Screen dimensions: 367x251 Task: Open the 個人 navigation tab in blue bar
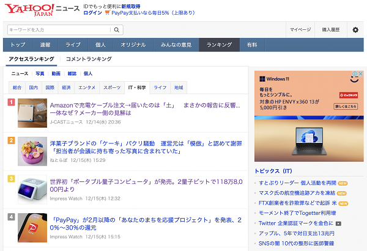(x=100, y=45)
